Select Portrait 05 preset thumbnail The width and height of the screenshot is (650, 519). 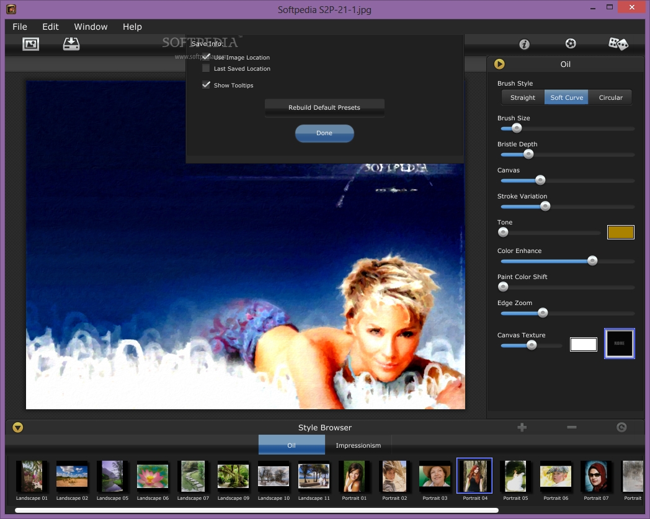[x=515, y=476]
